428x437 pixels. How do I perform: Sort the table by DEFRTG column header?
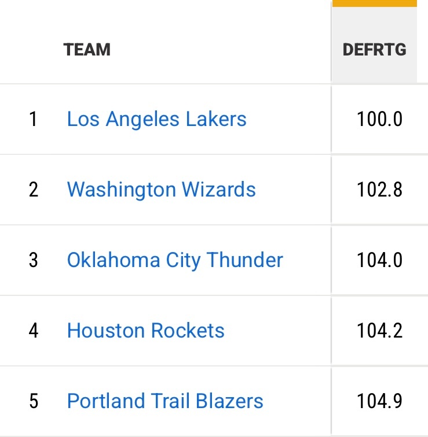click(374, 50)
